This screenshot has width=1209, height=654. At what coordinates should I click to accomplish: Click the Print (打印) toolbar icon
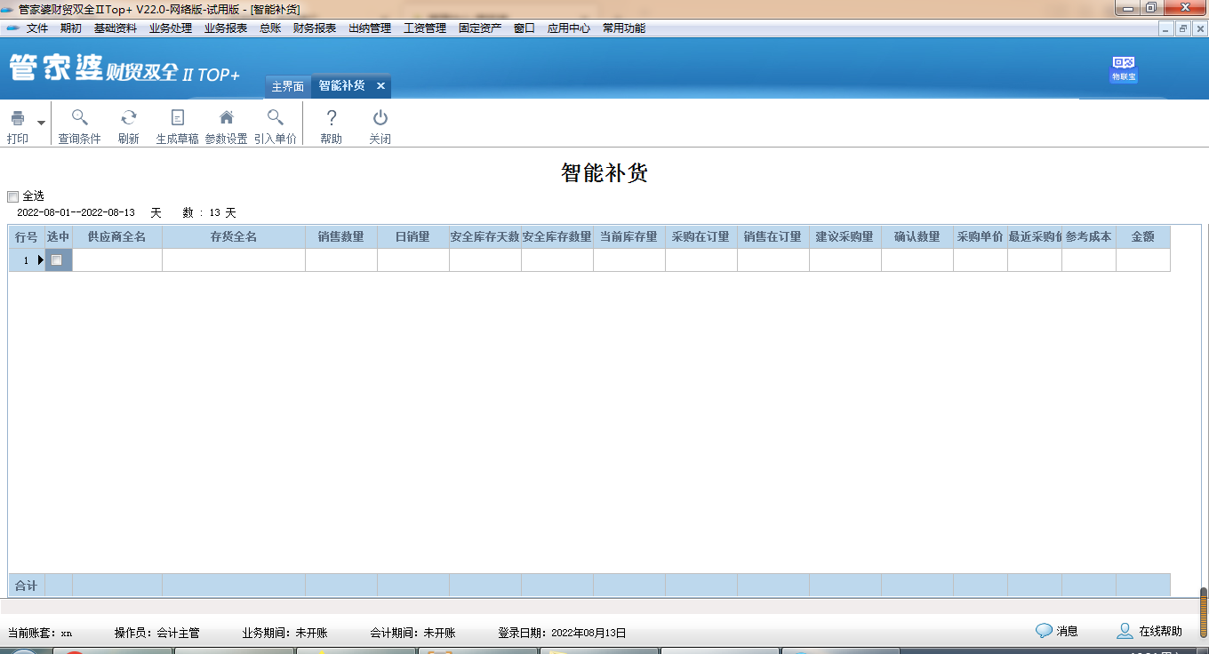tap(18, 119)
